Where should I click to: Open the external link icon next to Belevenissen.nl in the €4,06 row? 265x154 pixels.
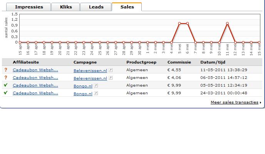click(x=111, y=78)
